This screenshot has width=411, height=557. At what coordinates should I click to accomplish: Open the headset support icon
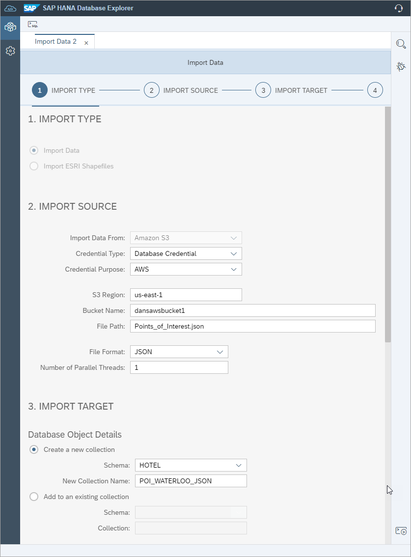click(399, 8)
